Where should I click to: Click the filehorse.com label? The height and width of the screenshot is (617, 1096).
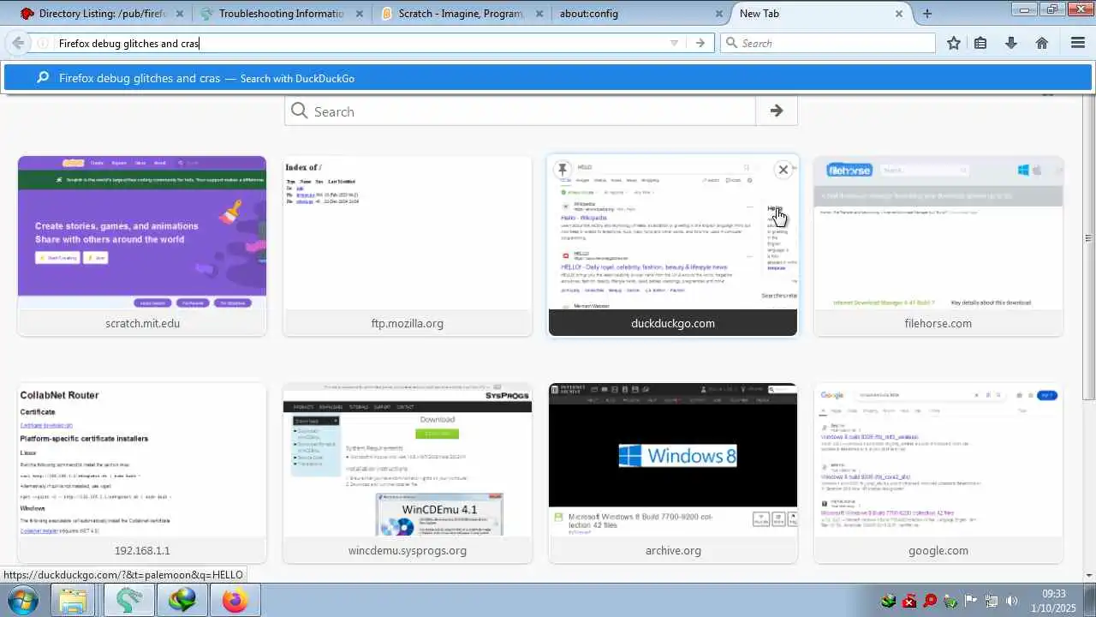pos(938,323)
